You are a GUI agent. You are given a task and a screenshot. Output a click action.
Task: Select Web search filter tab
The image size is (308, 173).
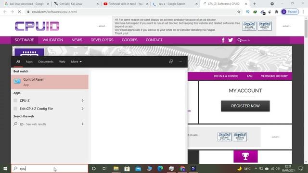(x=62, y=62)
